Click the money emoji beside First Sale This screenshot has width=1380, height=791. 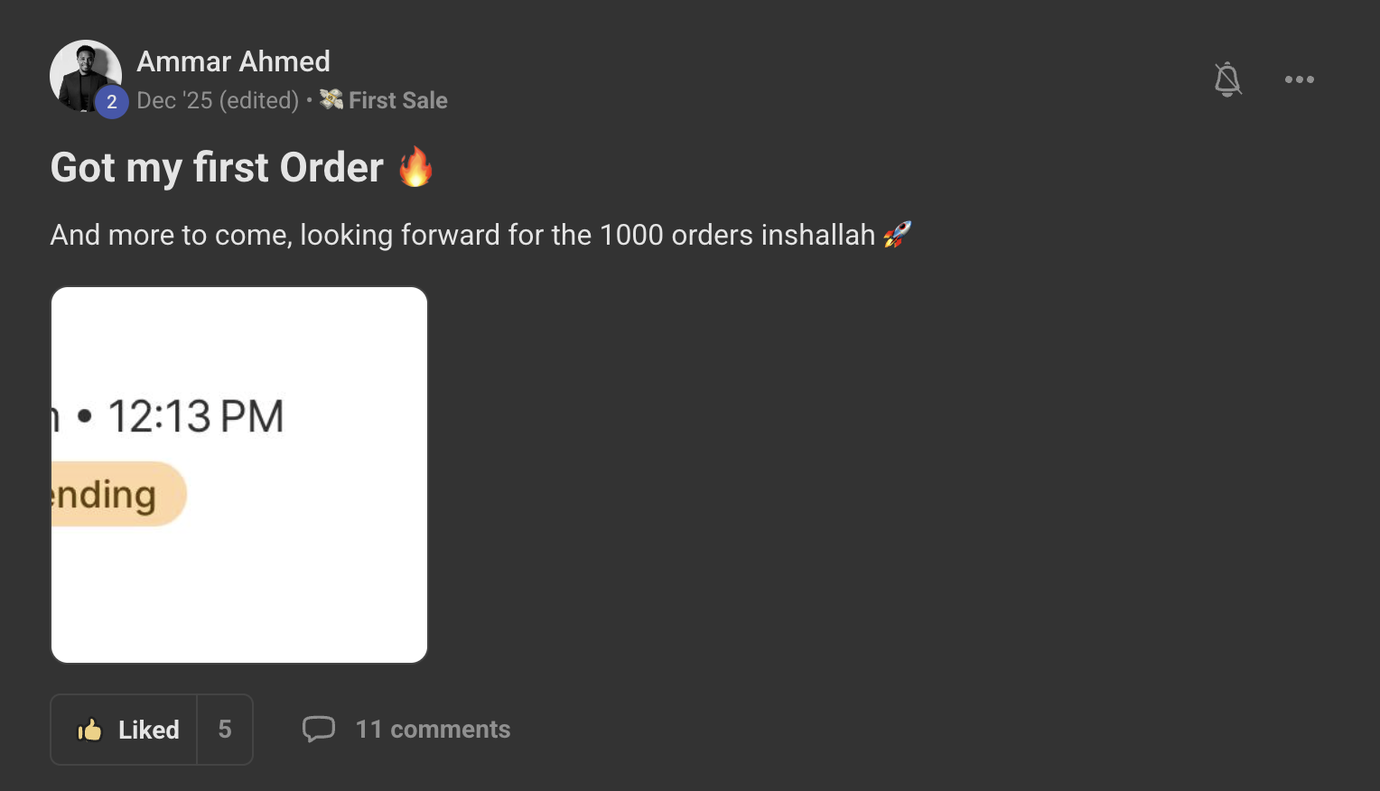coord(331,99)
